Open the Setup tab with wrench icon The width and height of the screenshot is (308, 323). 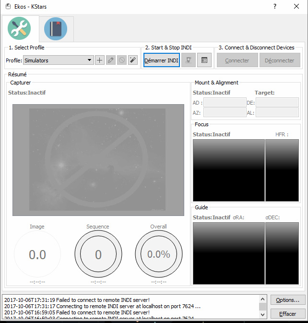tap(19, 28)
